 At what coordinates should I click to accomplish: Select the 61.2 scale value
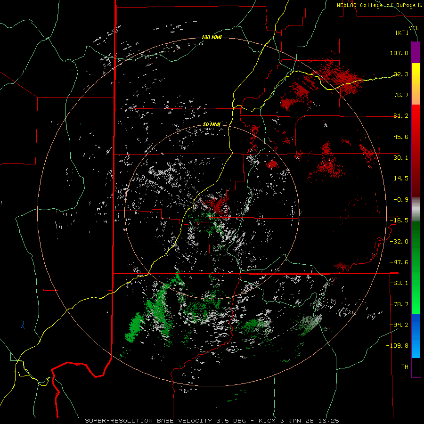tap(401, 116)
